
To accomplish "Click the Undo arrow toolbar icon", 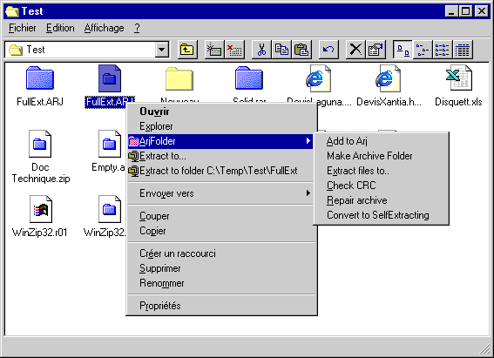I will click(328, 50).
